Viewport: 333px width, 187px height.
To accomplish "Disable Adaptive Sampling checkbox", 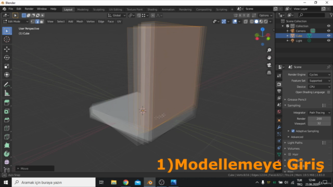I will coord(293,131).
